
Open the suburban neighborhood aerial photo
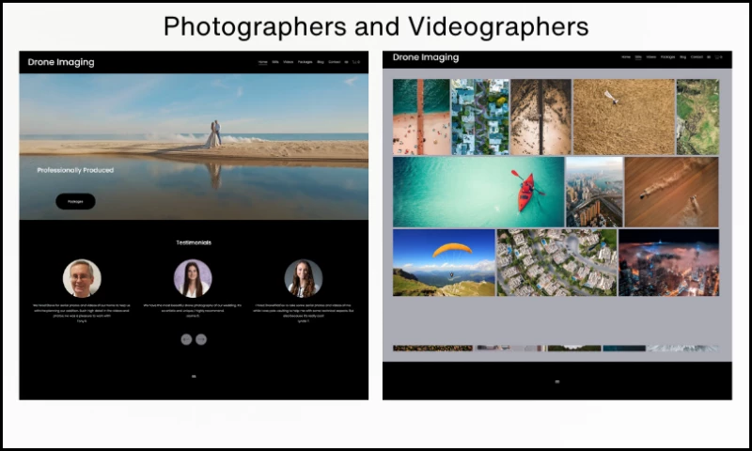pos(556,262)
